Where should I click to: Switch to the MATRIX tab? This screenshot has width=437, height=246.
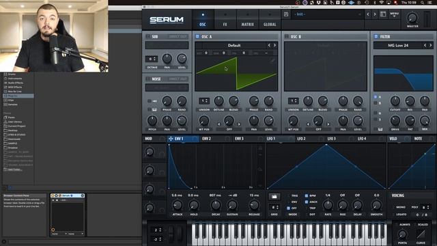[247, 20]
